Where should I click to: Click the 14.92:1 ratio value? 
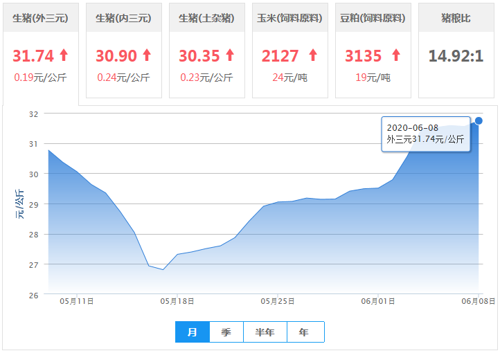pyautogui.click(x=456, y=56)
